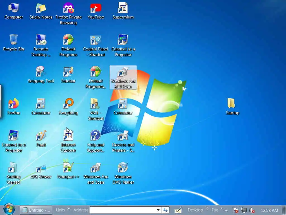The height and width of the screenshot is (215, 286).
Task: Switch to Untitled Notepad taskbar button
Action: (x=36, y=210)
